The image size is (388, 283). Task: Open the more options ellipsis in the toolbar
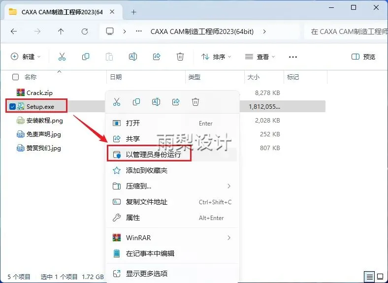(x=293, y=57)
